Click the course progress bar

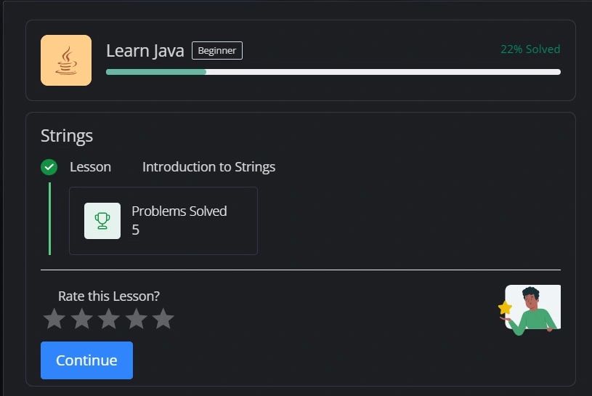point(333,72)
